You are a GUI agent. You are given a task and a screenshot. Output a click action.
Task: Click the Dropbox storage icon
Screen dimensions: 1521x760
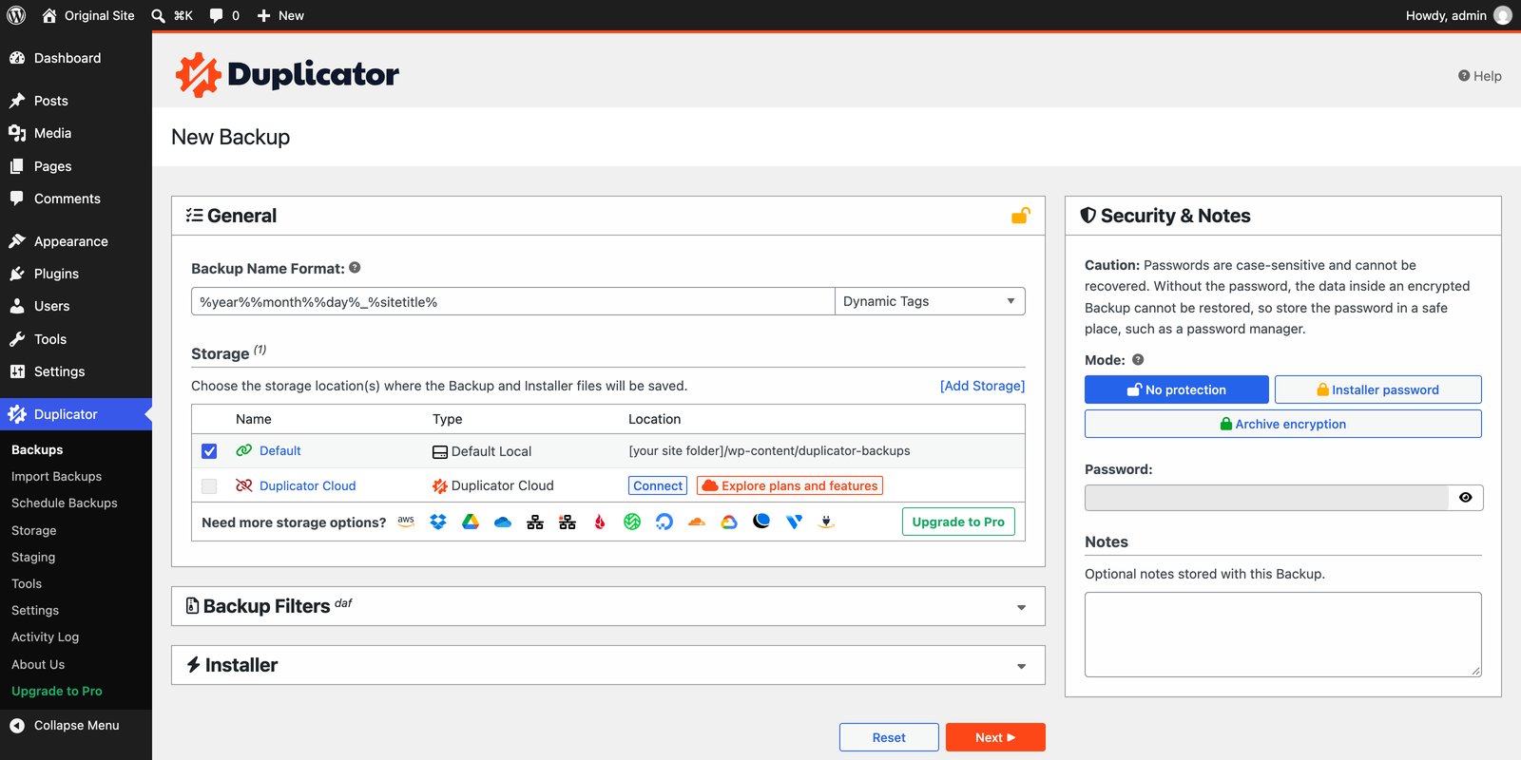coord(438,522)
